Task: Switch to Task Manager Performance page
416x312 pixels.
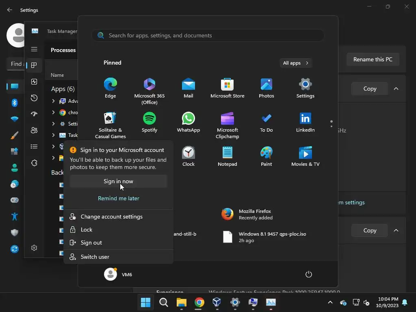Action: click(34, 82)
